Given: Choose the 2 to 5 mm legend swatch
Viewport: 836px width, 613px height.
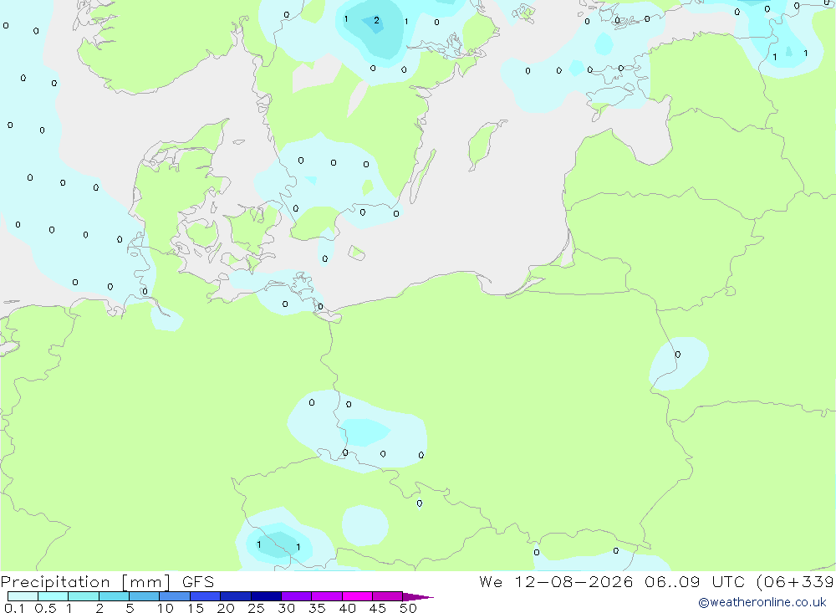Looking at the screenshot, I should 114,596.
